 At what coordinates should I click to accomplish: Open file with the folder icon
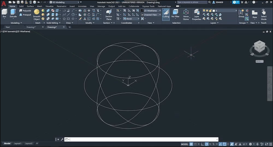click(14, 2)
